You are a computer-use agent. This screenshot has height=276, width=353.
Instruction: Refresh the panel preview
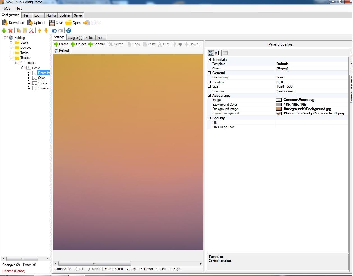[x=62, y=51]
